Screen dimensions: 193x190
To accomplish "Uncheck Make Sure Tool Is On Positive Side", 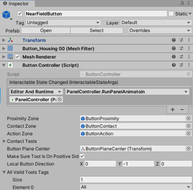I will pos(82,156).
